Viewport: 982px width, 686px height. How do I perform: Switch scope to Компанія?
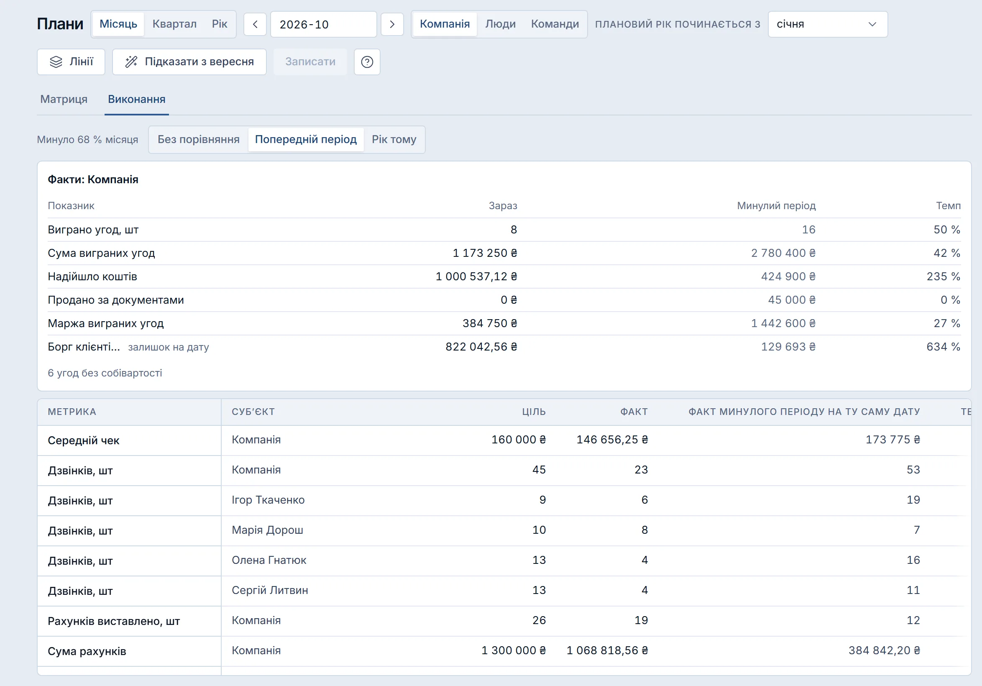pos(445,24)
